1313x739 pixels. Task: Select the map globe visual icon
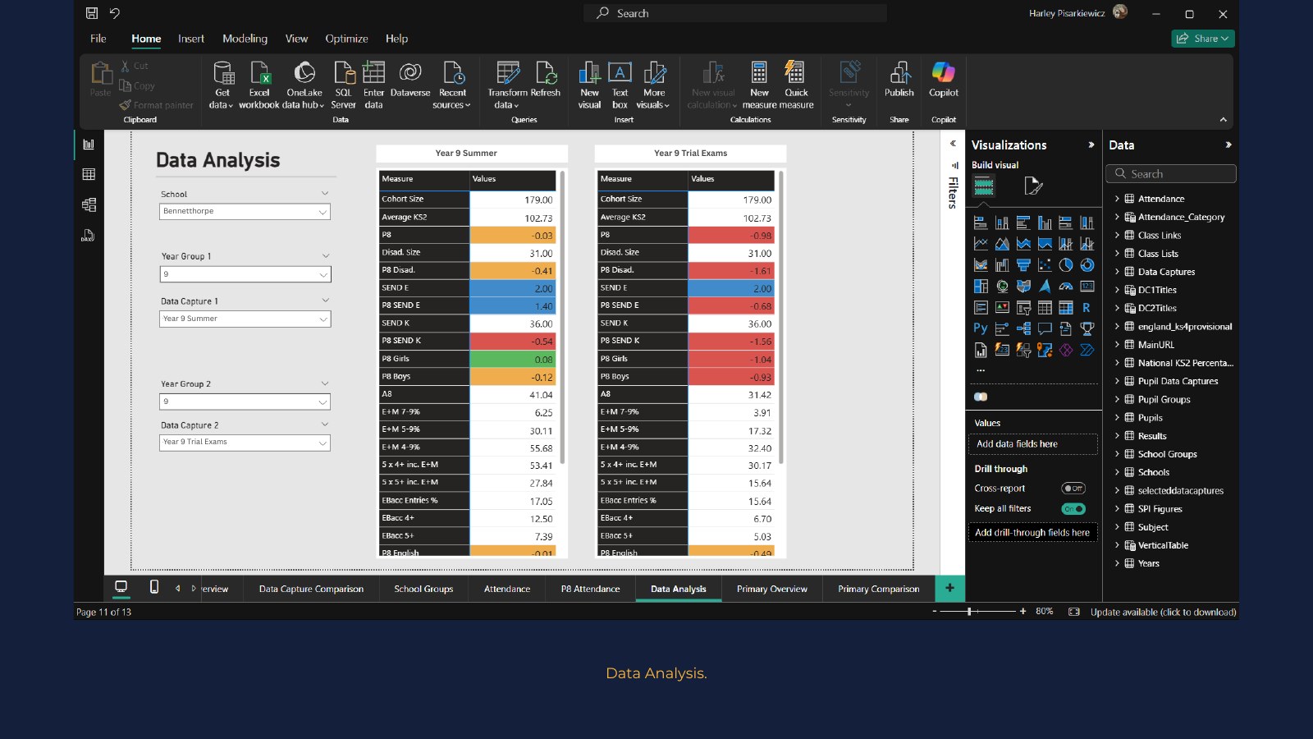click(1002, 287)
